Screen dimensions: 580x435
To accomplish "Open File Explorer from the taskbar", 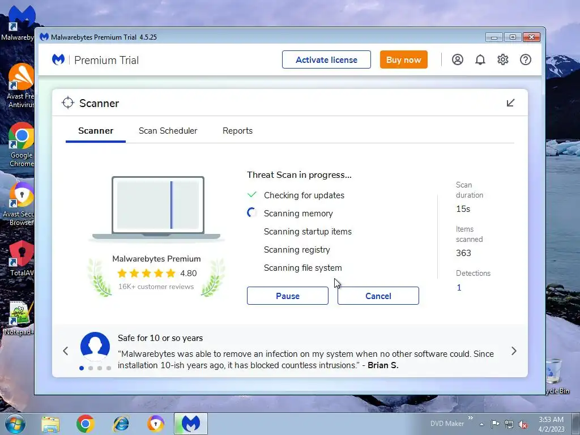I will [x=50, y=424].
